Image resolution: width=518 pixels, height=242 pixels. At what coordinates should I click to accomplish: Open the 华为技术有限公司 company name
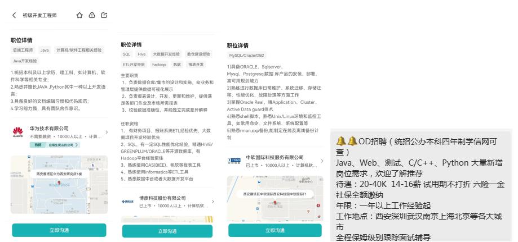tap(49, 129)
